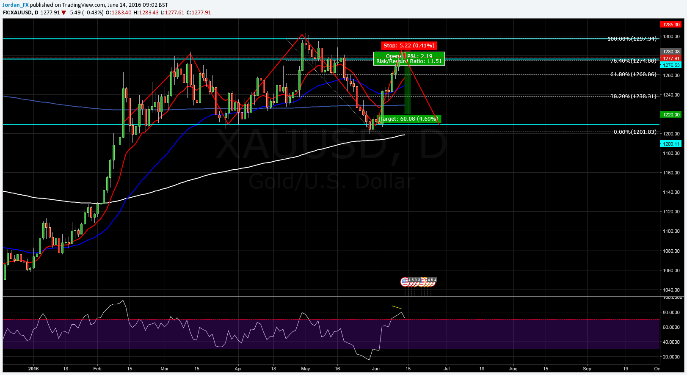Click the RSI 60.0000 axis value
This screenshot has height=375, width=687.
671,327
